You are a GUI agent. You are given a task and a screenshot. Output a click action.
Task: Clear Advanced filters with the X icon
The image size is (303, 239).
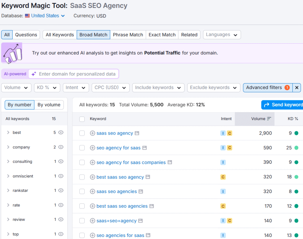click(297, 88)
